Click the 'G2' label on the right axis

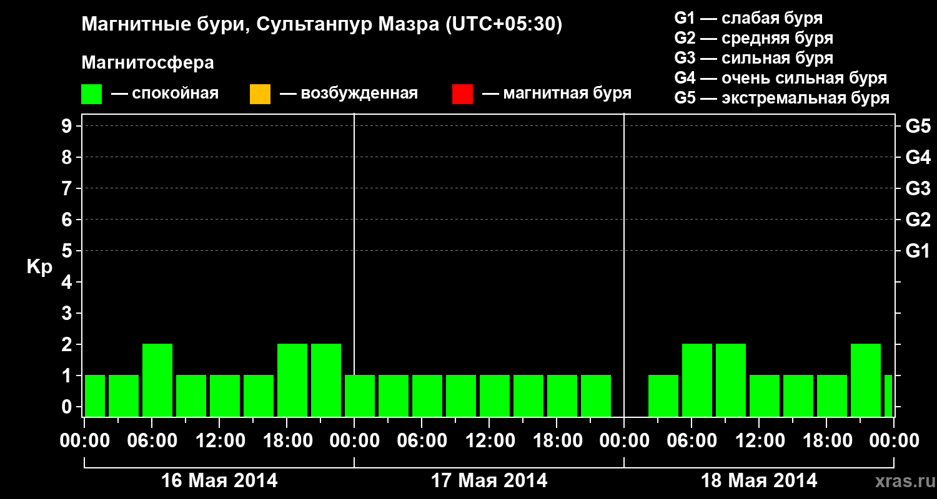pos(918,220)
